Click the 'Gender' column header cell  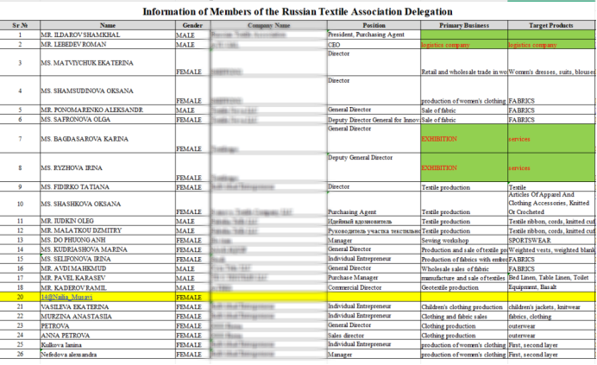pyautogui.click(x=192, y=25)
